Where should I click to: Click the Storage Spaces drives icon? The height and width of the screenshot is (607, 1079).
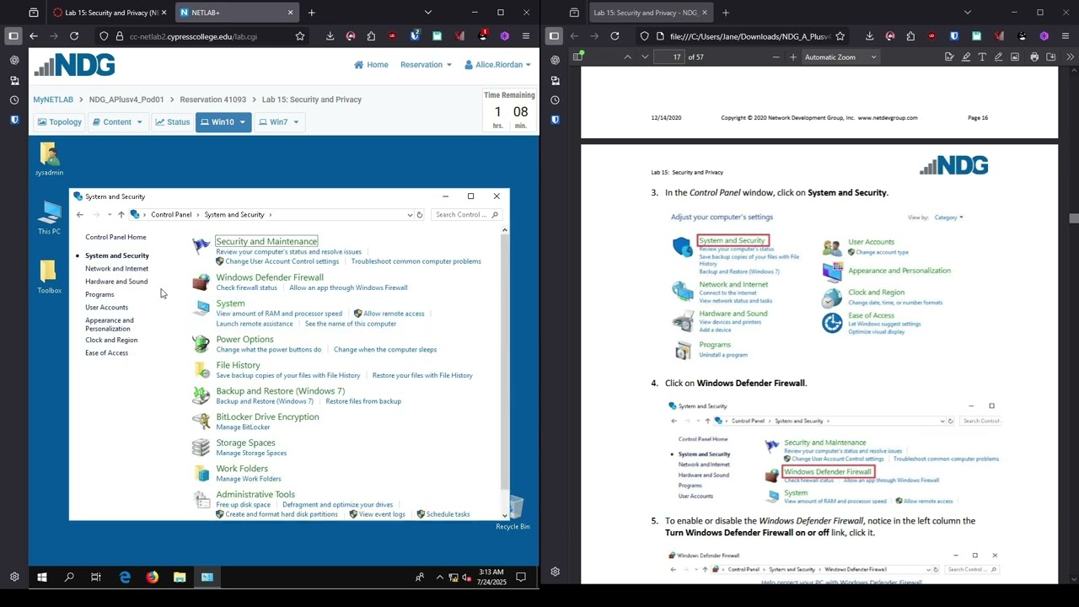point(201,447)
